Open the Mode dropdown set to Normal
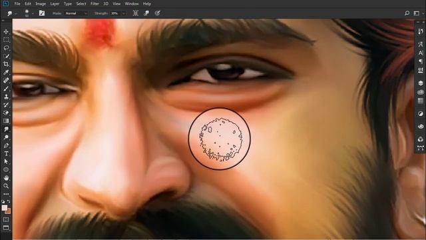Viewport: 426px width, 240px height. pyautogui.click(x=76, y=13)
